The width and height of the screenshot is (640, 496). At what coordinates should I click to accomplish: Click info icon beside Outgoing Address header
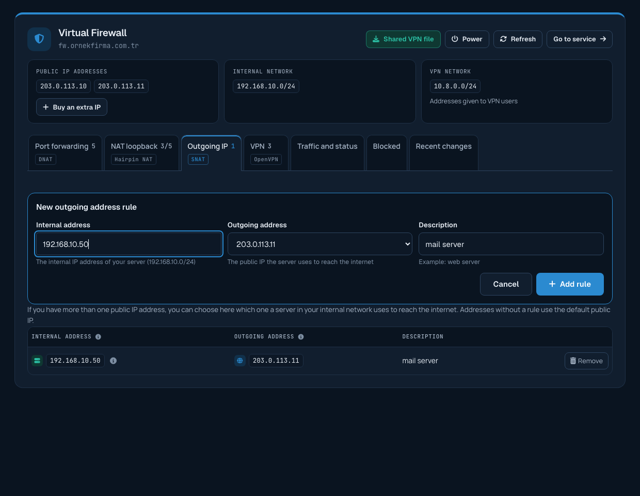click(x=301, y=337)
